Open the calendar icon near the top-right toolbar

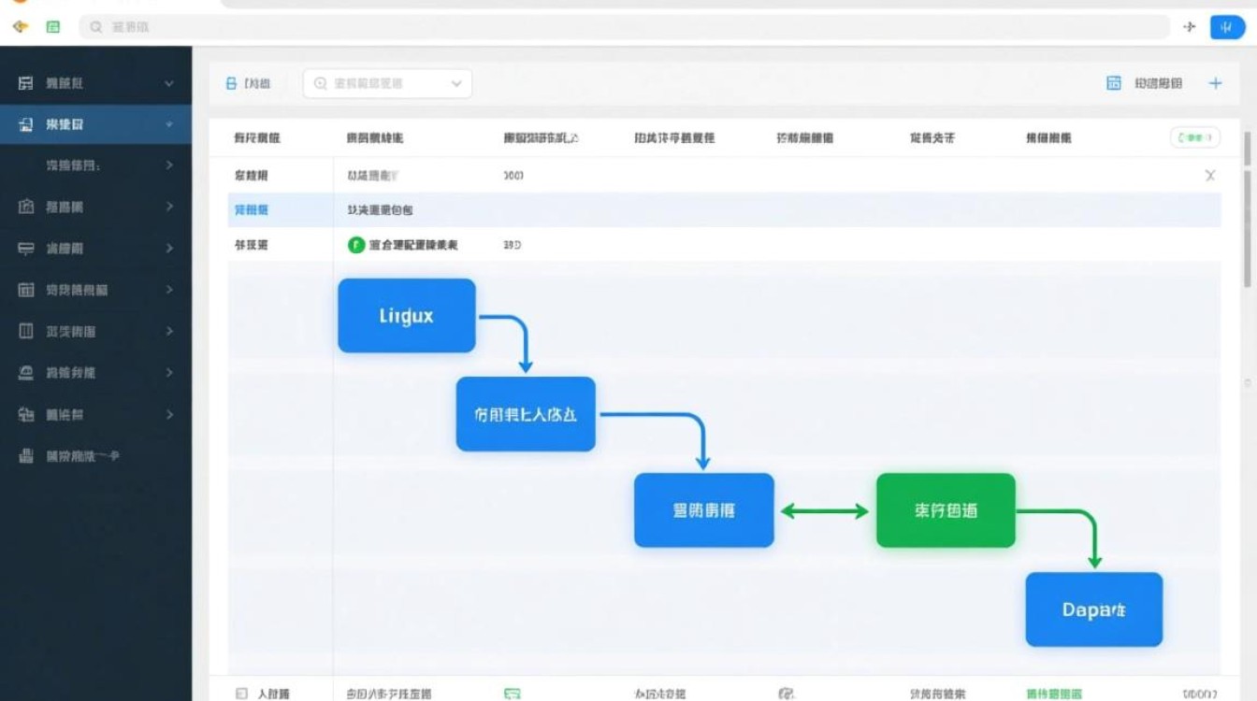point(1114,82)
